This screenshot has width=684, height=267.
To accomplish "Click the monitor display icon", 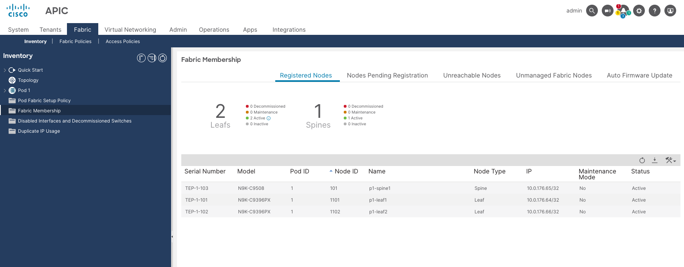I will point(670,11).
